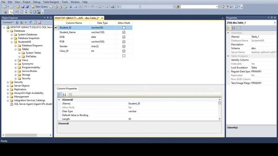Click the horizontal scrollbar in Object Explorer
The height and width of the screenshot is (156, 278).
tap(21, 135)
